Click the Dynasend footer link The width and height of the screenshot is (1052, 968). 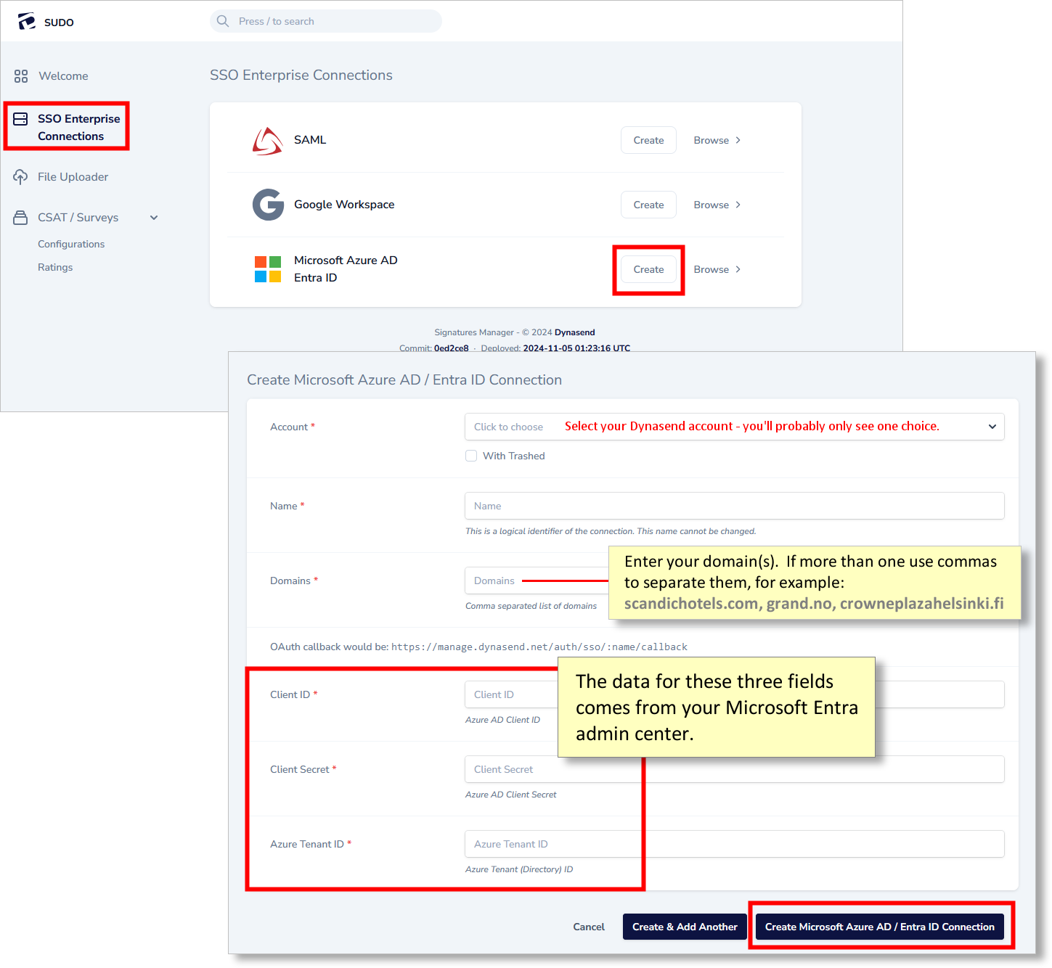click(x=575, y=332)
